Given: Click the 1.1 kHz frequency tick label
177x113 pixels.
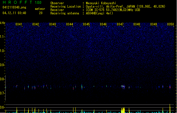Looking at the screenshot, I should [2, 37].
